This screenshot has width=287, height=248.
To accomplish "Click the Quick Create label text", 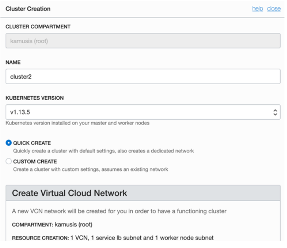I will tap(32, 143).
